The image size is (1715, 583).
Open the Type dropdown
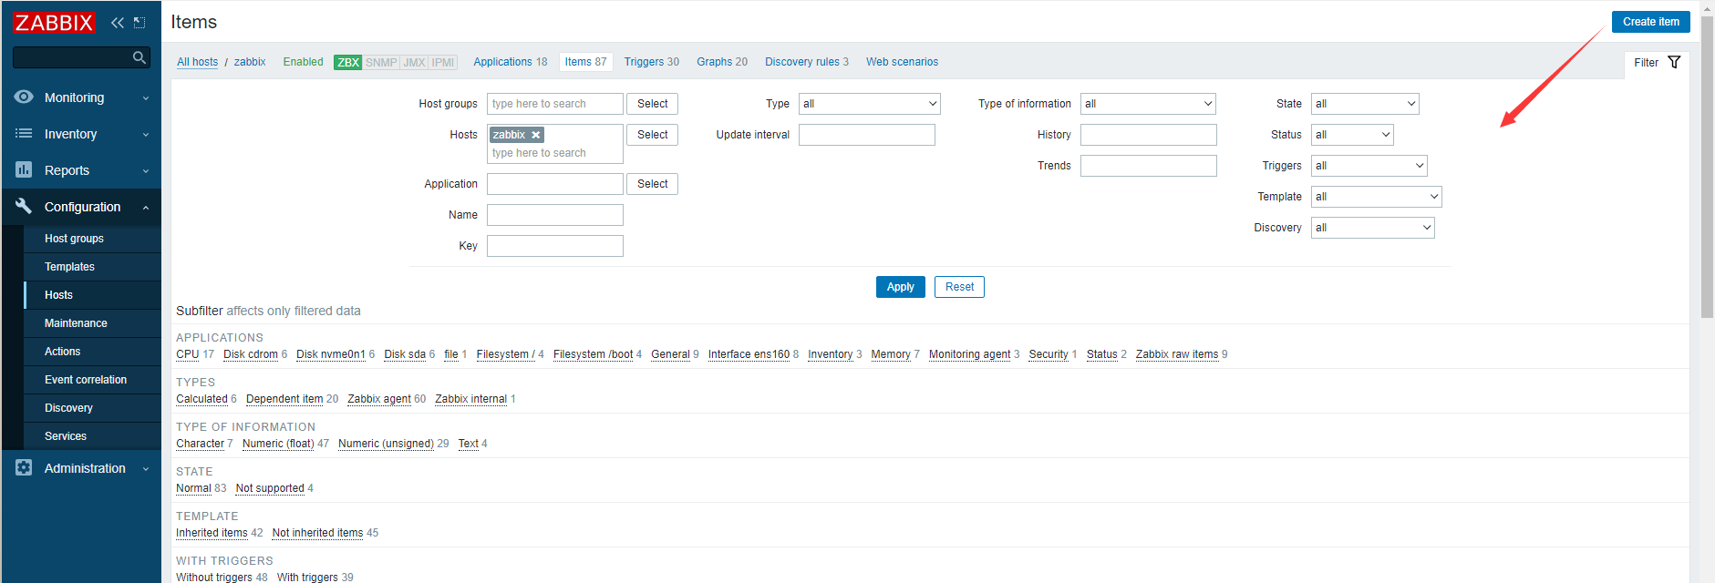[869, 104]
